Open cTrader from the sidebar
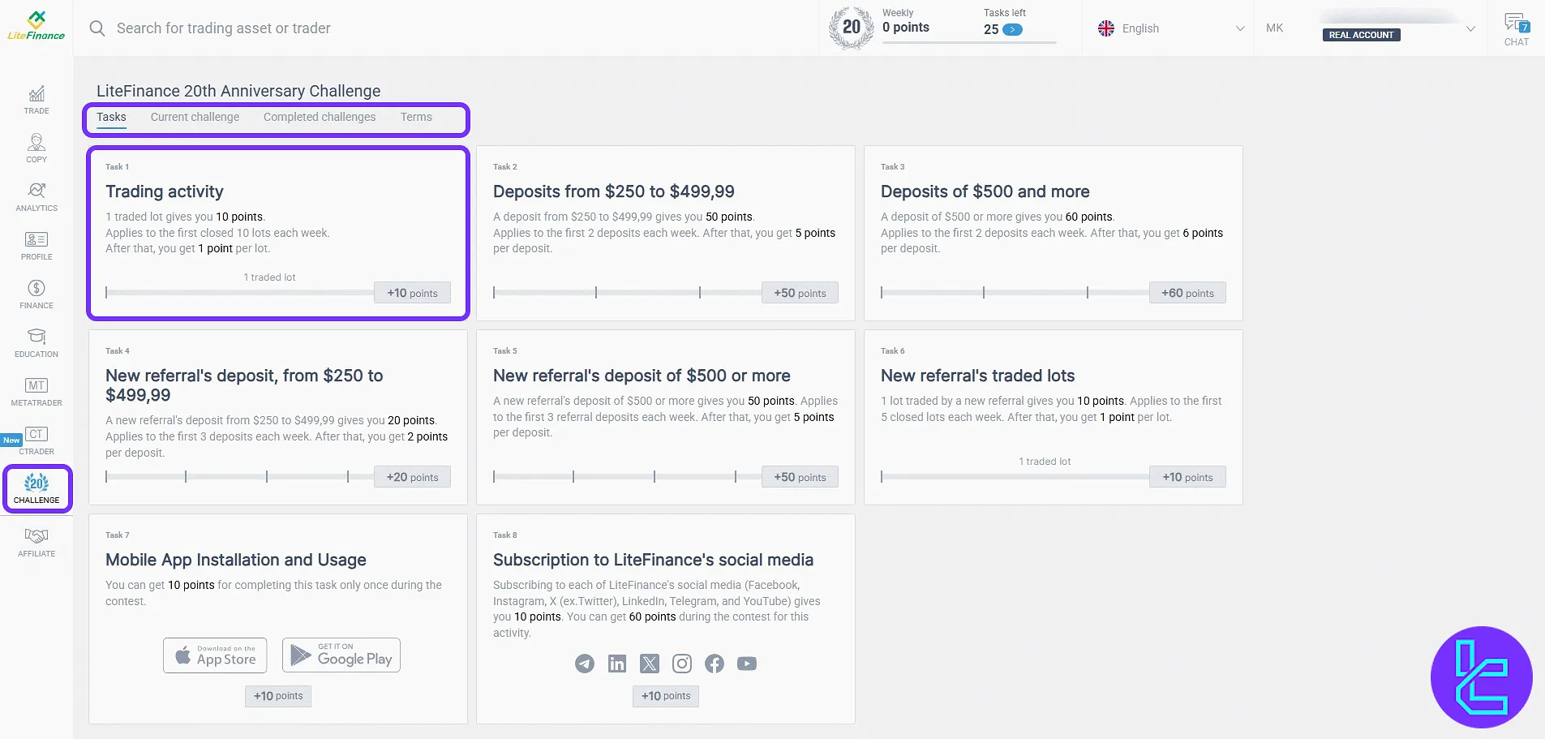 coord(36,440)
